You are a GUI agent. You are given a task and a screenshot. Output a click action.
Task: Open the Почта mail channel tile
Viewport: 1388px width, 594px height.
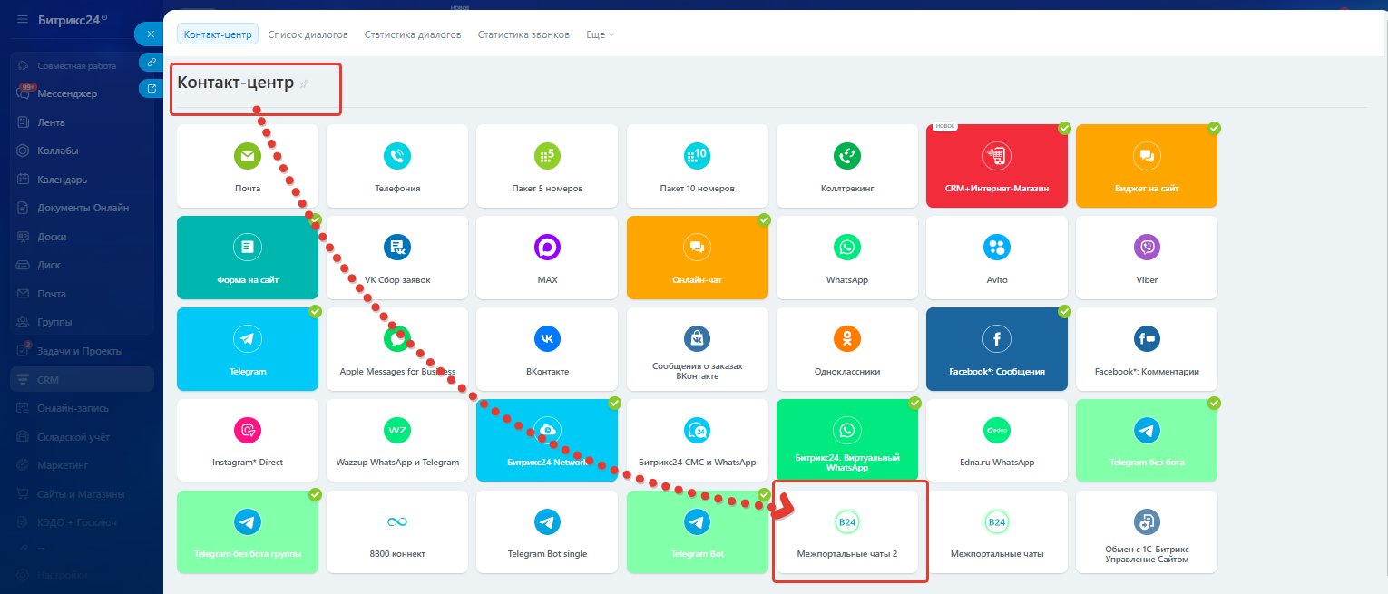pyautogui.click(x=248, y=165)
